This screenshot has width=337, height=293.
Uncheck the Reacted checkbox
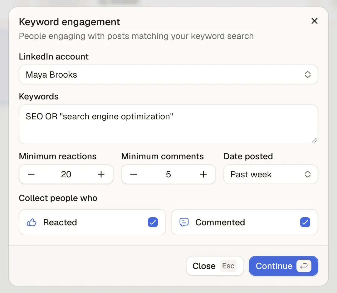click(153, 222)
